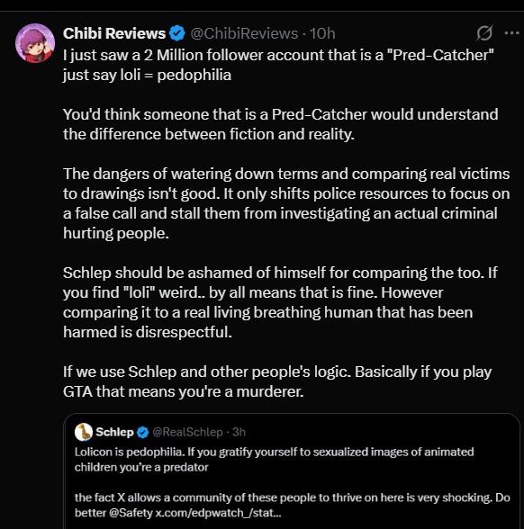This screenshot has height=529, width=524.
Task: Click 'the fact X allows a community' text
Action: pos(292,505)
